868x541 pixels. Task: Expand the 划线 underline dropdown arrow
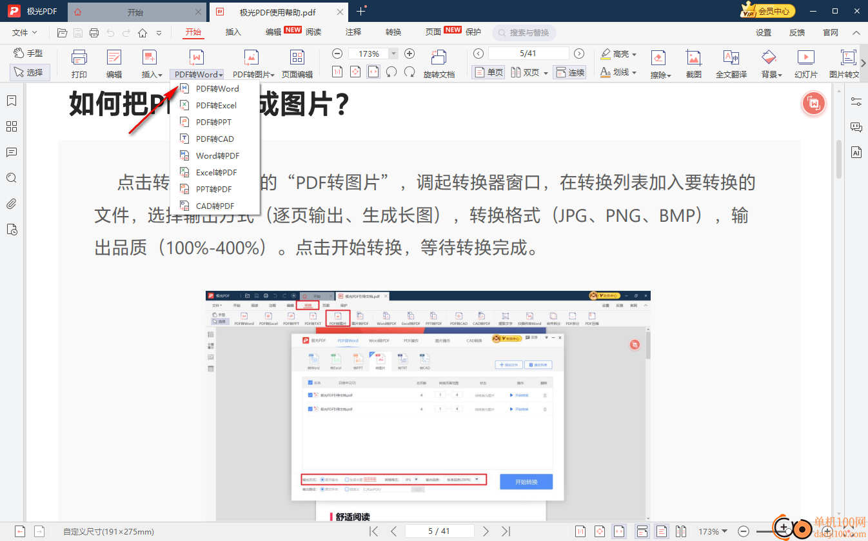tap(635, 73)
